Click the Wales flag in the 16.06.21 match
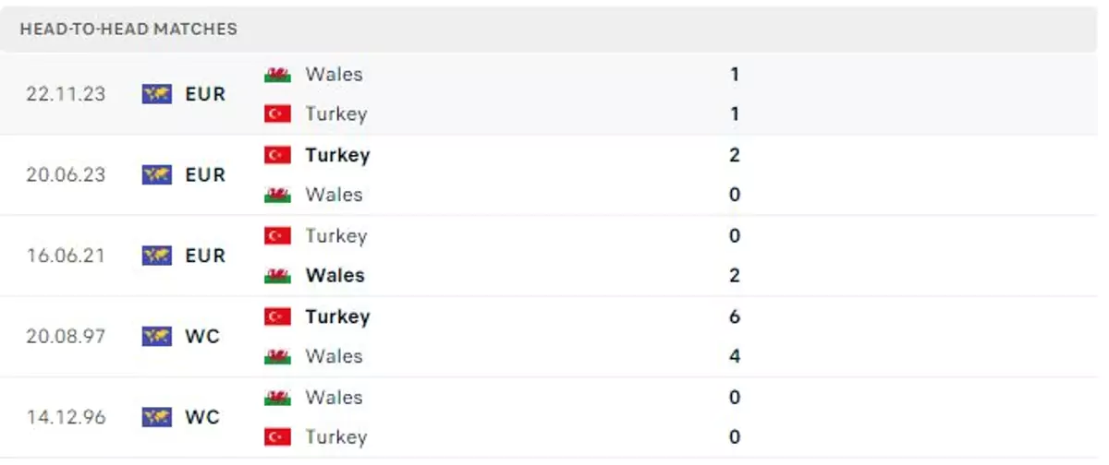This screenshot has width=1109, height=465. coord(277,276)
